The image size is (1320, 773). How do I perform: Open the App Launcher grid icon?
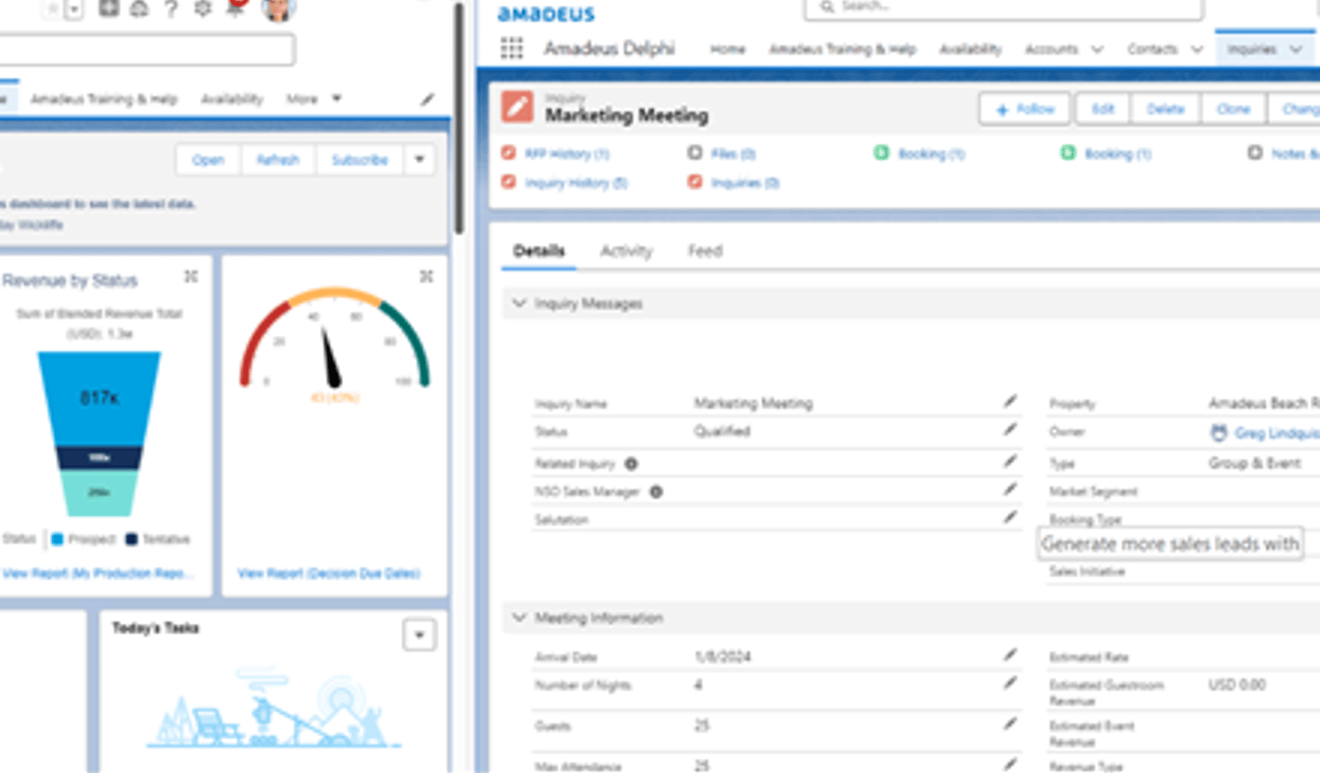511,49
